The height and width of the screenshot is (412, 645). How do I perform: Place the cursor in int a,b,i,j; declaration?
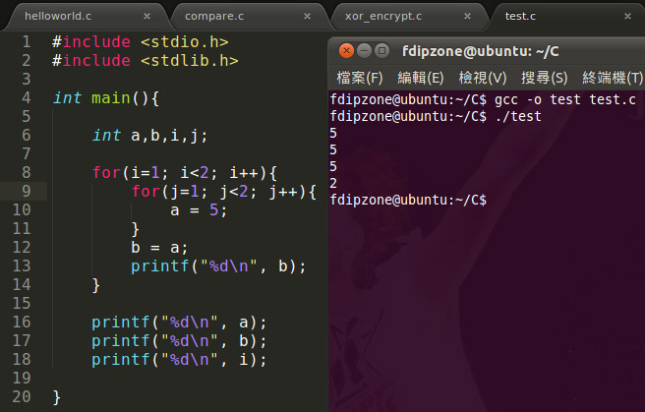tap(150, 136)
